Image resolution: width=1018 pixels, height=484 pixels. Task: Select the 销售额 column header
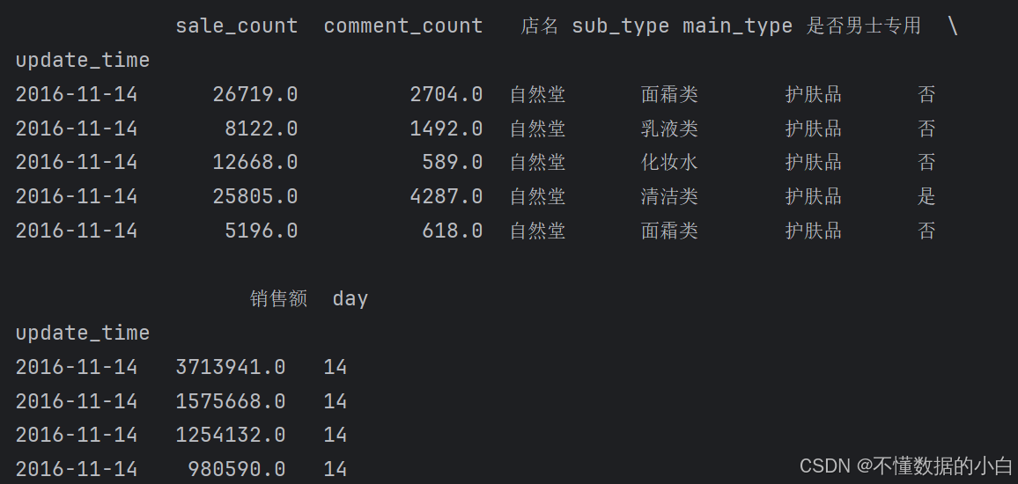278,298
